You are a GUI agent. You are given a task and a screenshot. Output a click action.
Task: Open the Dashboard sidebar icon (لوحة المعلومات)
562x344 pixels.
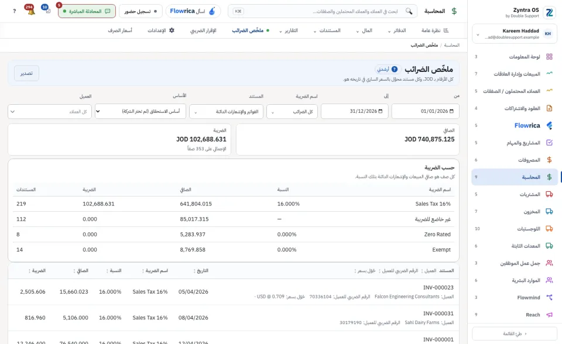549,57
